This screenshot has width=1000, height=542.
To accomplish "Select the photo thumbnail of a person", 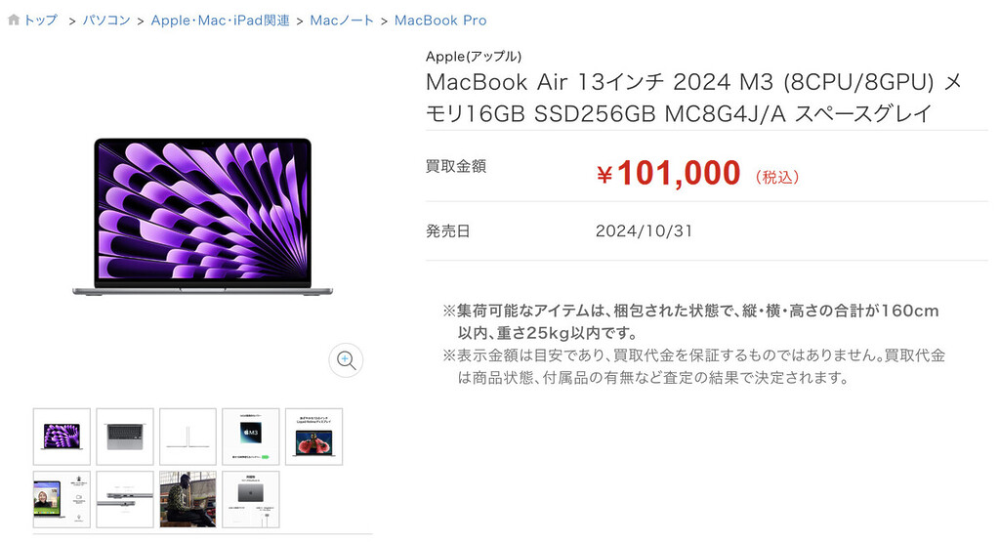I will pos(188,499).
